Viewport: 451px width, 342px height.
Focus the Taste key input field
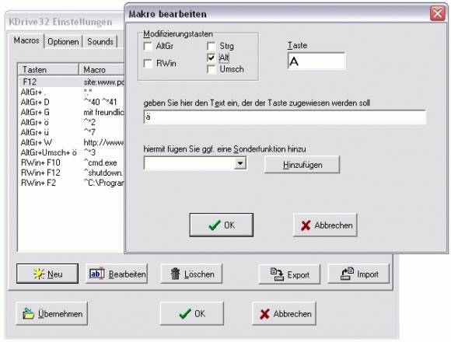click(316, 61)
